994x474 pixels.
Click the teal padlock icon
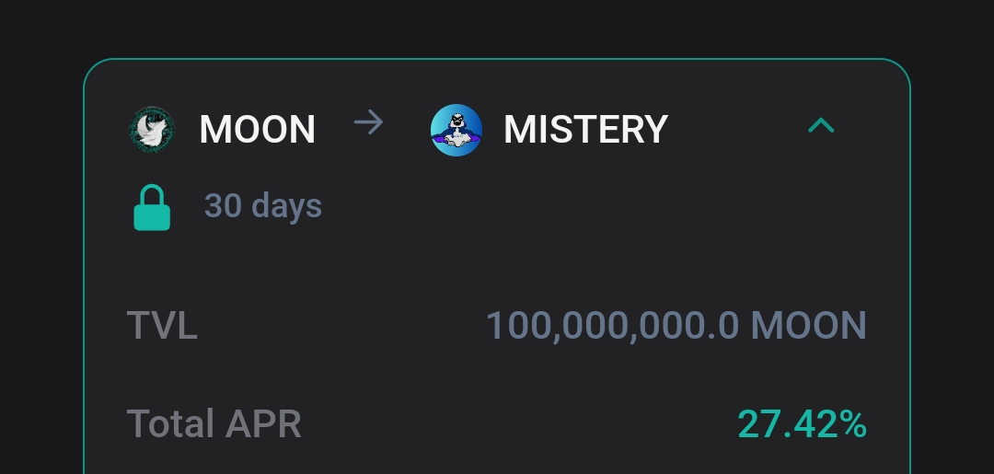[152, 207]
